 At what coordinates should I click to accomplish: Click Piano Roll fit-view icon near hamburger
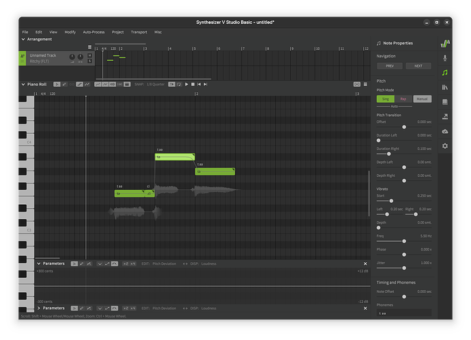357,85
